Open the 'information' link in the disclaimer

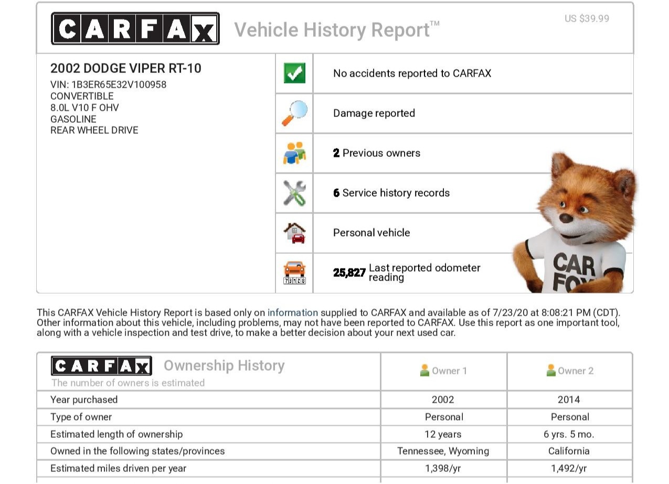[x=293, y=313]
